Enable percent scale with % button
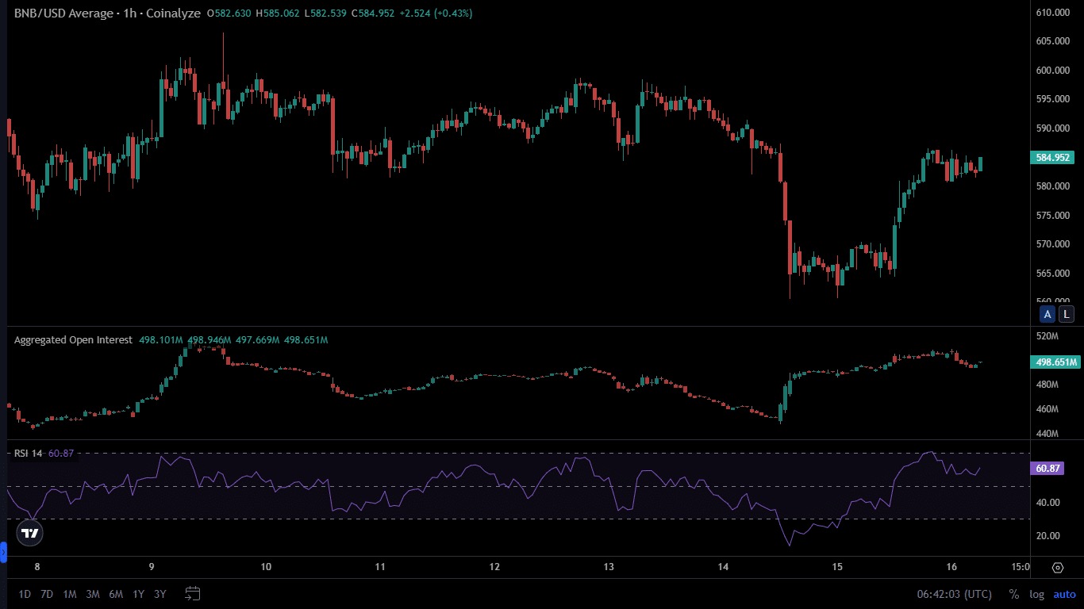The width and height of the screenshot is (1084, 609). [1013, 594]
